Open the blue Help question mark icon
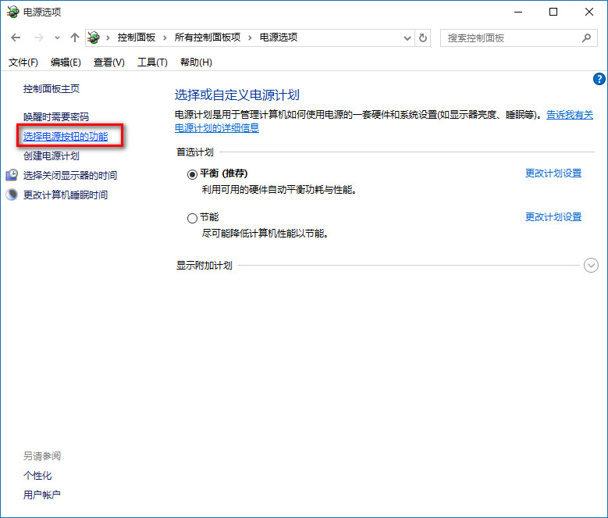 (x=599, y=79)
